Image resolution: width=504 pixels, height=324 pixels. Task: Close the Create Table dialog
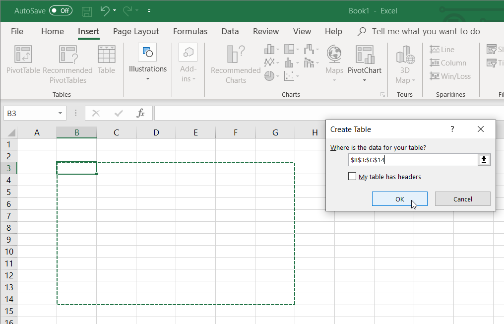point(481,129)
